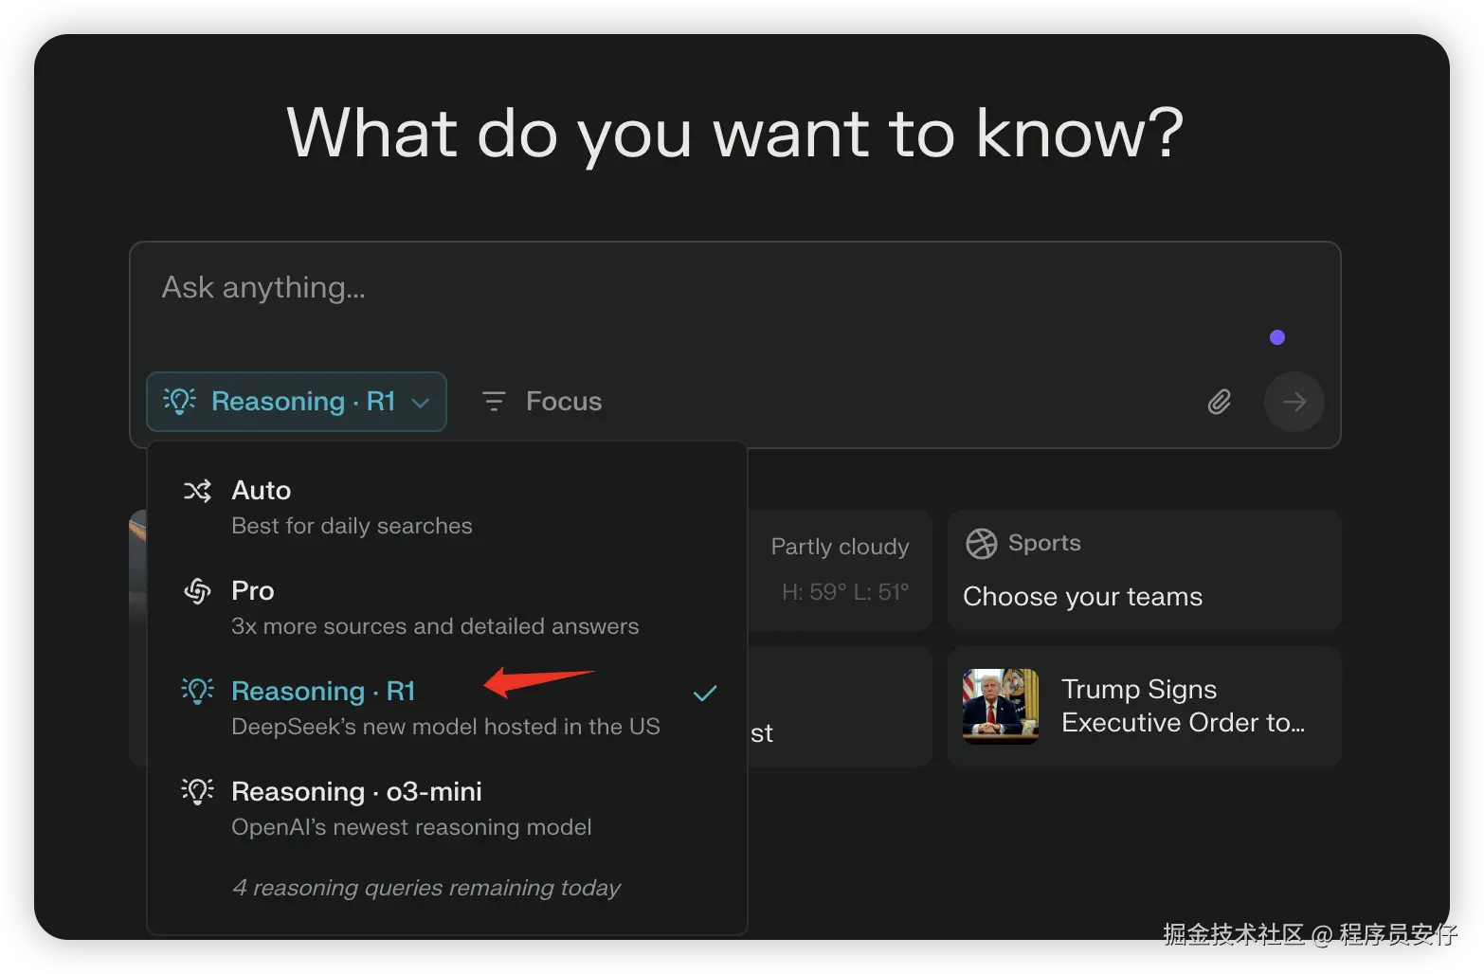Open the Sports Choose your teams card
The width and height of the screenshot is (1484, 974).
pos(1144,570)
